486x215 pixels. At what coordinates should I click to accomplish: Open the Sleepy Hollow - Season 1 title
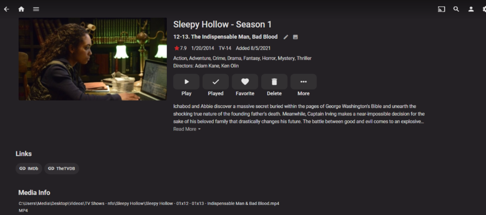coord(222,24)
